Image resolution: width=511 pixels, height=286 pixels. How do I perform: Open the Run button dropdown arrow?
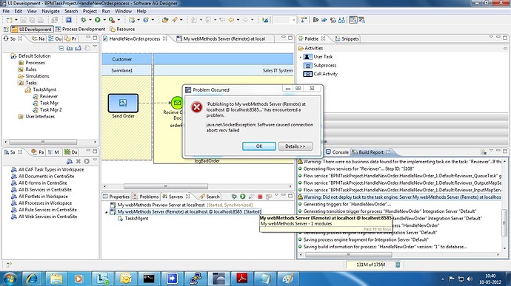(x=104, y=20)
